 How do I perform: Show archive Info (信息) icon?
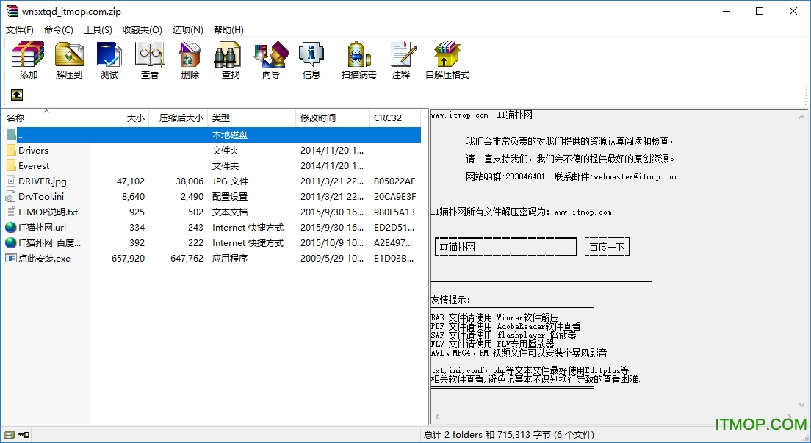coord(311,60)
